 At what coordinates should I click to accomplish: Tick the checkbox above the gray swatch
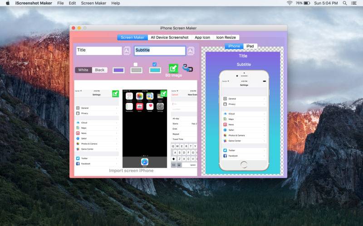click(136, 64)
